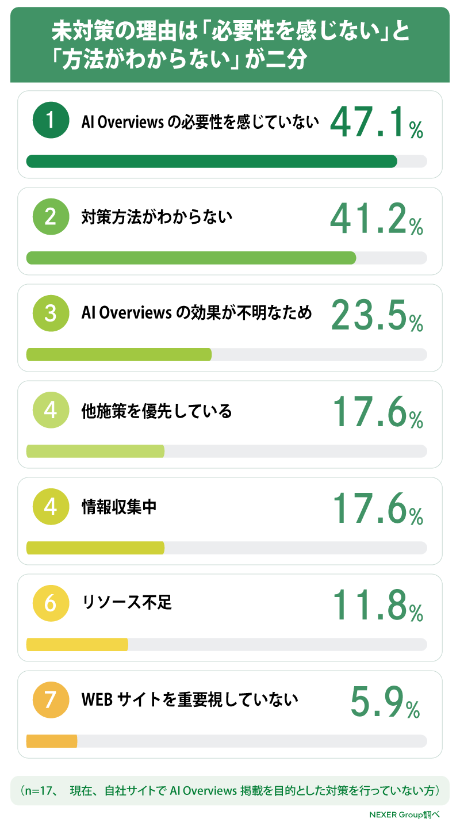Click the yellow 11.8% progress bar
Viewport: 460px width, 834px height.
click(227, 644)
